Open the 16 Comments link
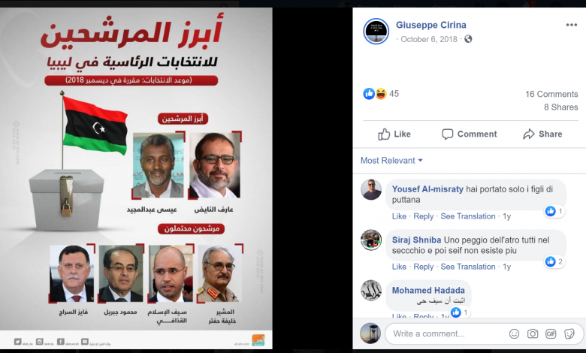Viewport: 586px width, 353px height. (551, 94)
